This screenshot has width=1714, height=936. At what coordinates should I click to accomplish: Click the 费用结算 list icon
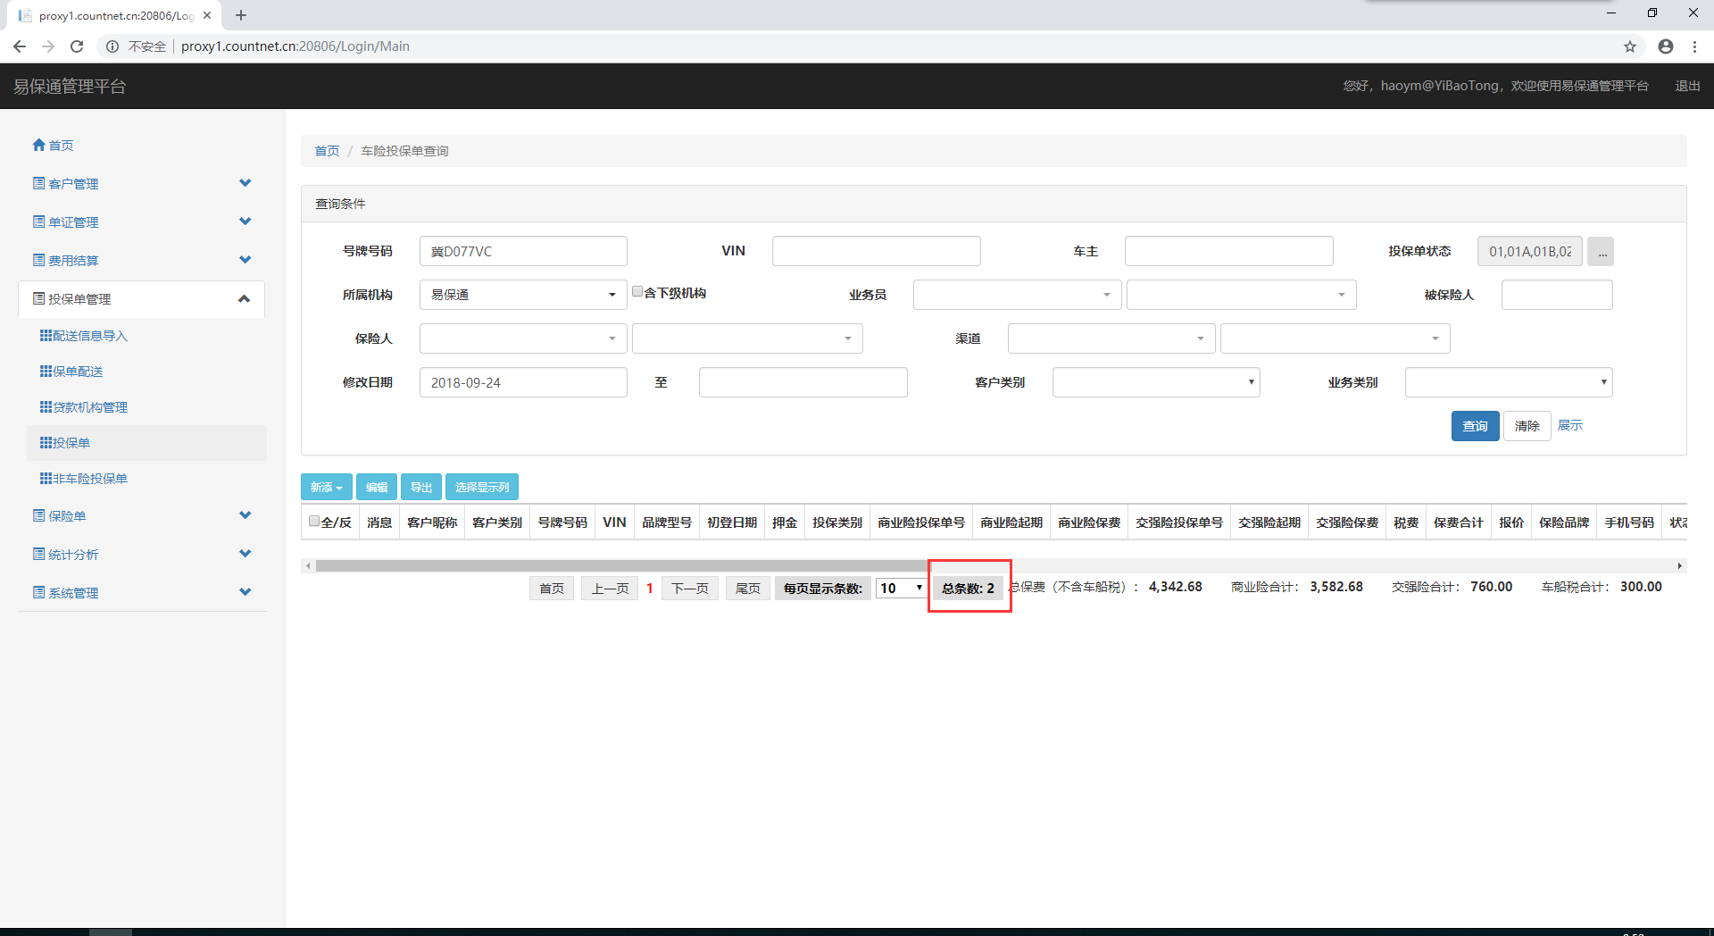pyautogui.click(x=38, y=260)
